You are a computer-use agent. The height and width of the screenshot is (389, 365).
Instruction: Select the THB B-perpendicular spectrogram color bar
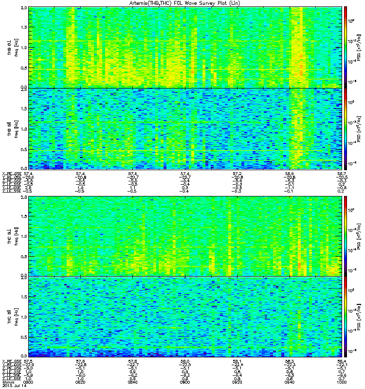click(346, 48)
